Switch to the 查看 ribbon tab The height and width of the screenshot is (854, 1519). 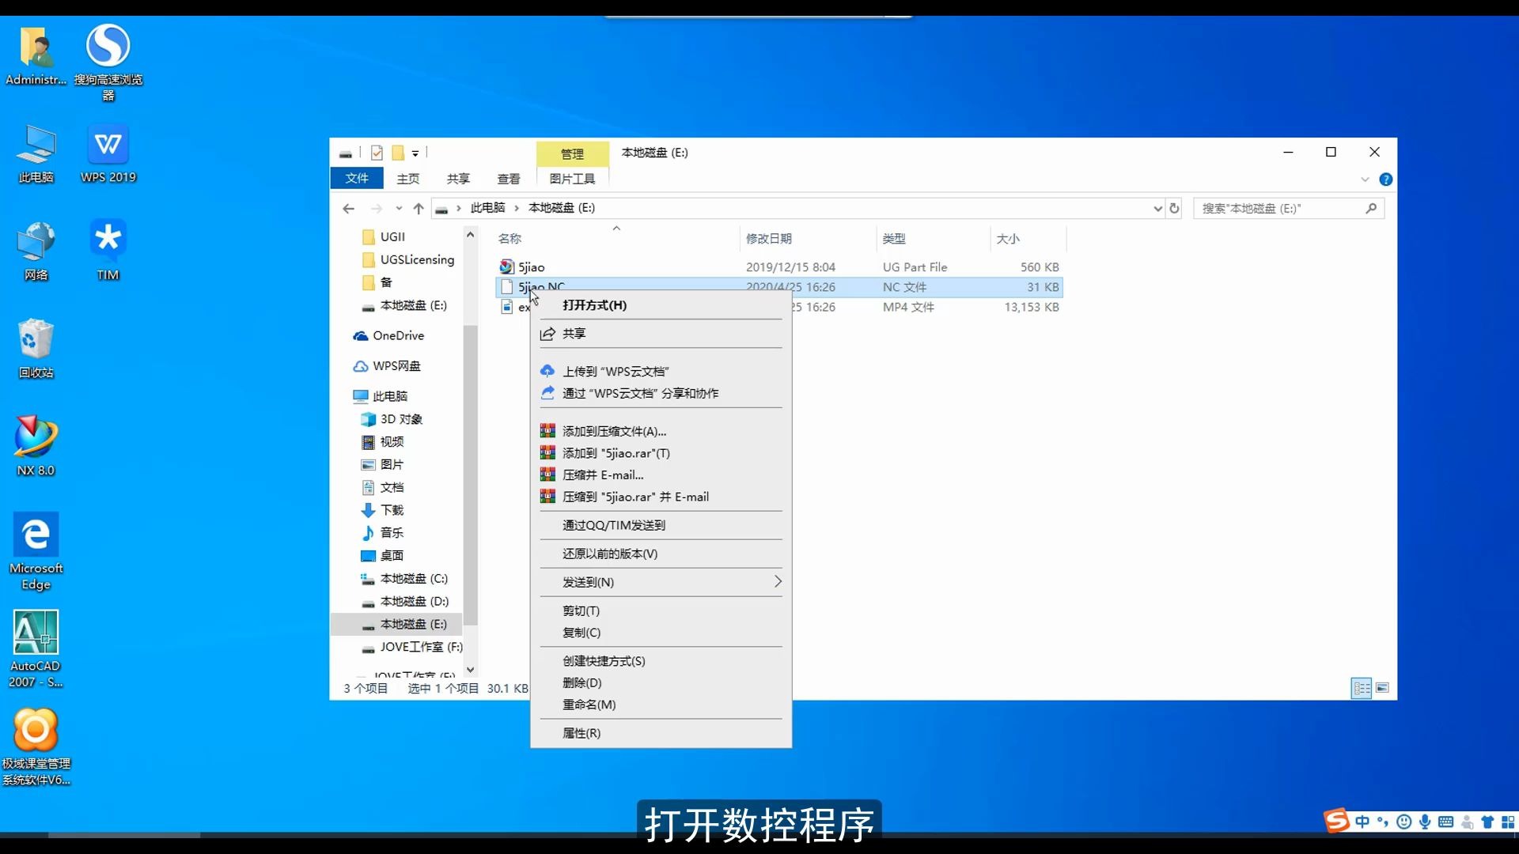(x=509, y=179)
